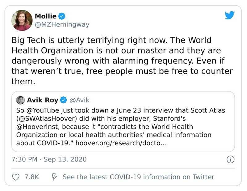
Task: Click the Avik Roy name
Action: click(x=43, y=100)
